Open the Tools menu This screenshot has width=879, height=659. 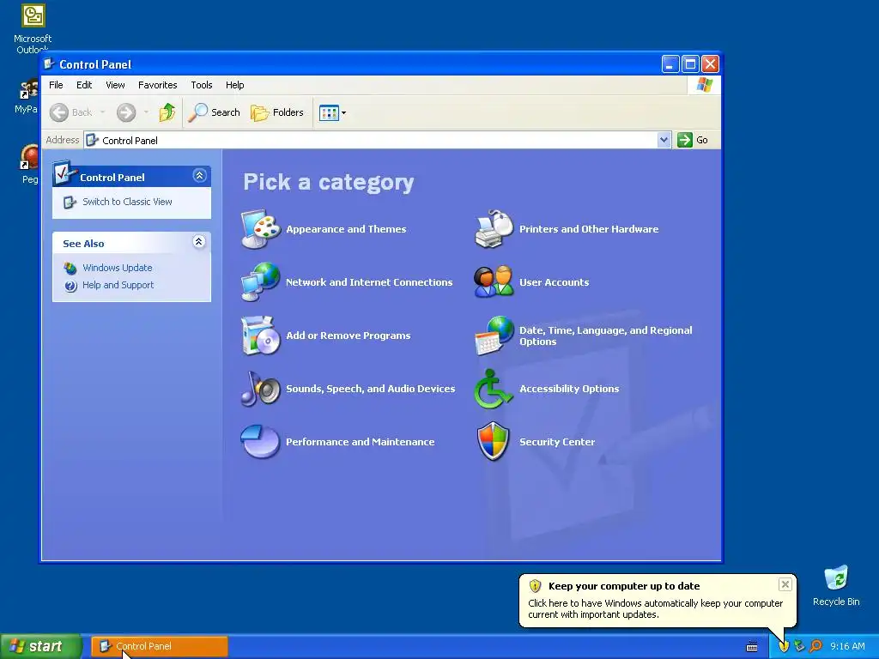201,85
